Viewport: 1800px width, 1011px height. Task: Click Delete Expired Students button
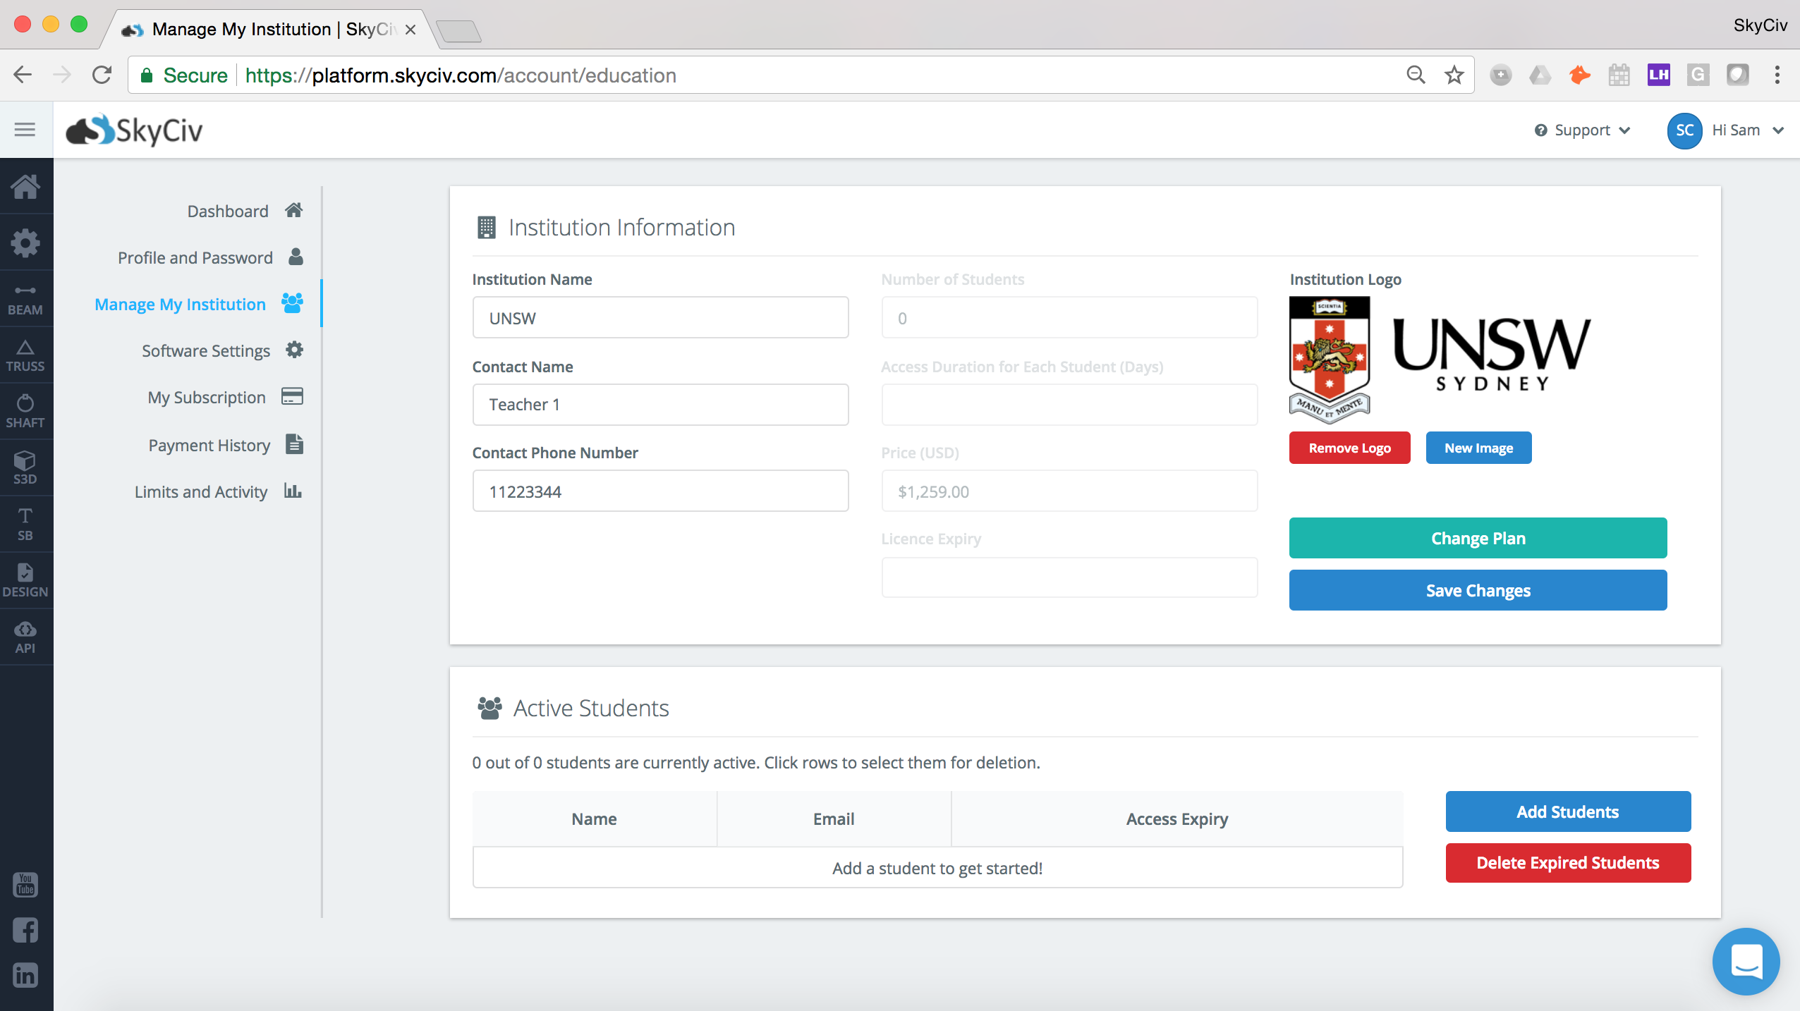[x=1567, y=863]
